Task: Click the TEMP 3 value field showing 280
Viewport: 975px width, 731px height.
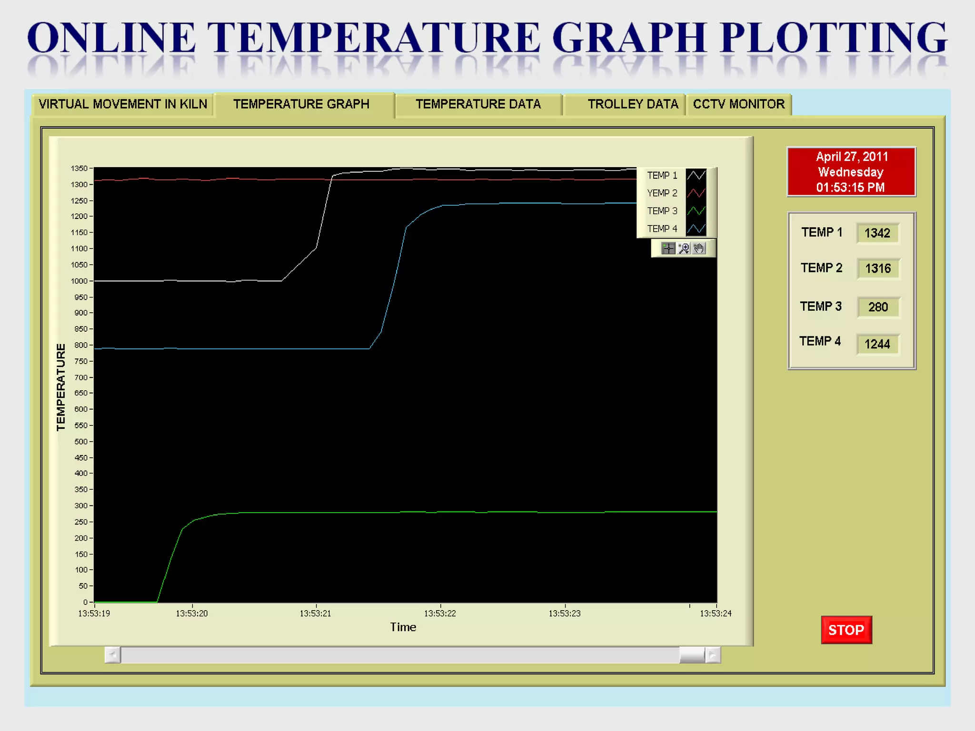Action: pyautogui.click(x=877, y=307)
